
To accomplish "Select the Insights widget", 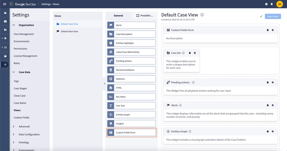I will coord(131,123).
